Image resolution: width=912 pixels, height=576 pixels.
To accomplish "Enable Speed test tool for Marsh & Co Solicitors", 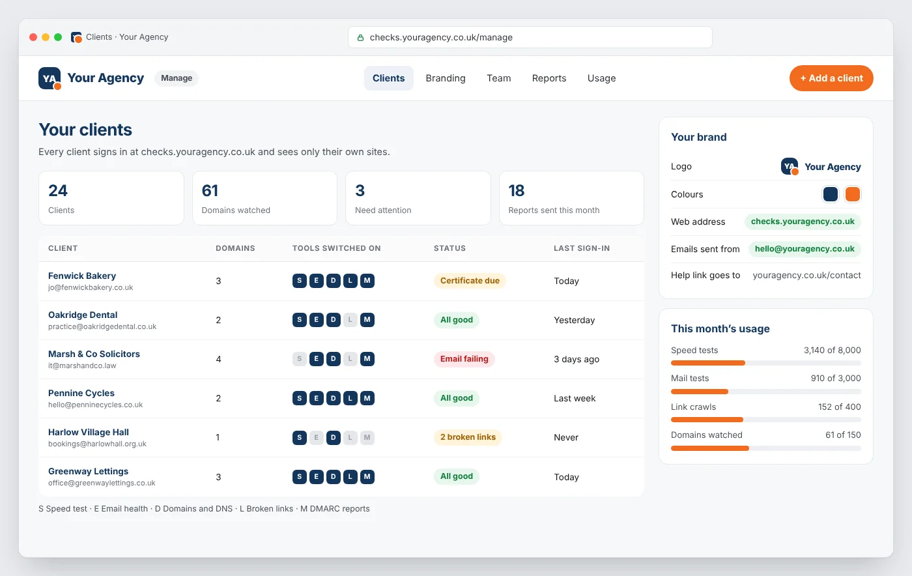I will click(300, 359).
